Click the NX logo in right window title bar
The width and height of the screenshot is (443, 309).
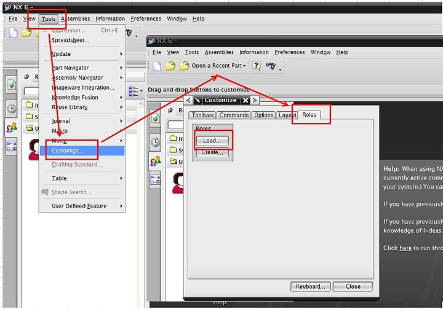point(151,41)
